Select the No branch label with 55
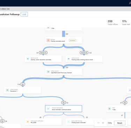The width and height of the screenshot is (131, 128). pos(64,102)
